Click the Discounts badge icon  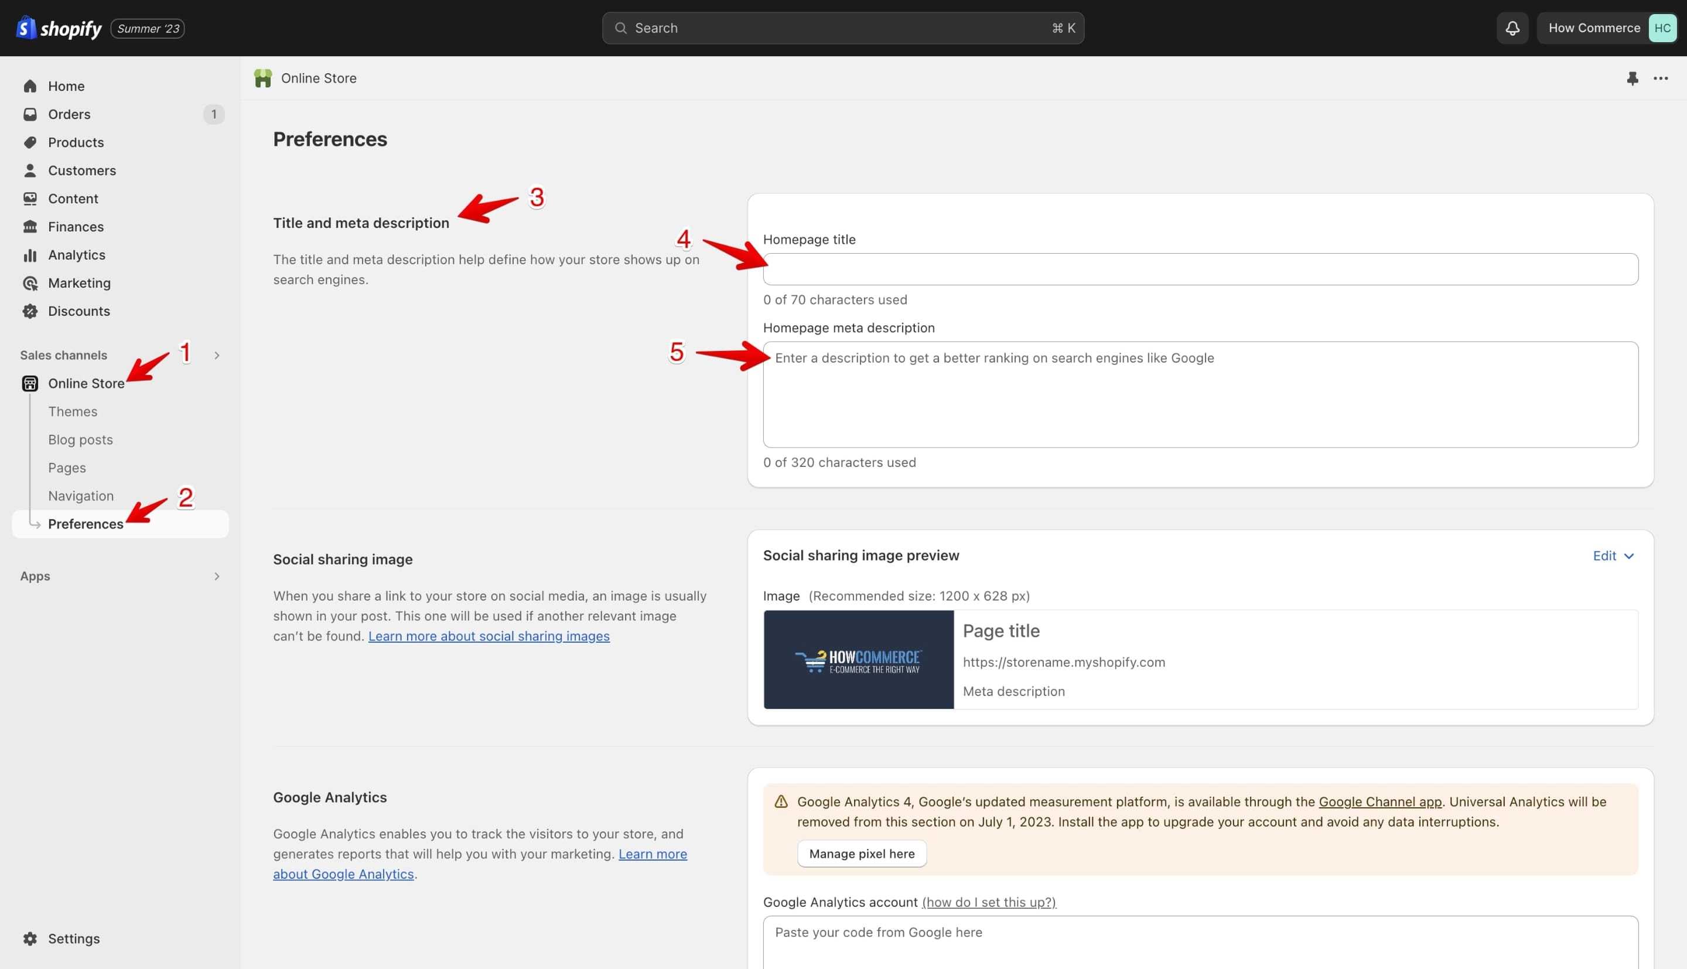click(x=30, y=311)
